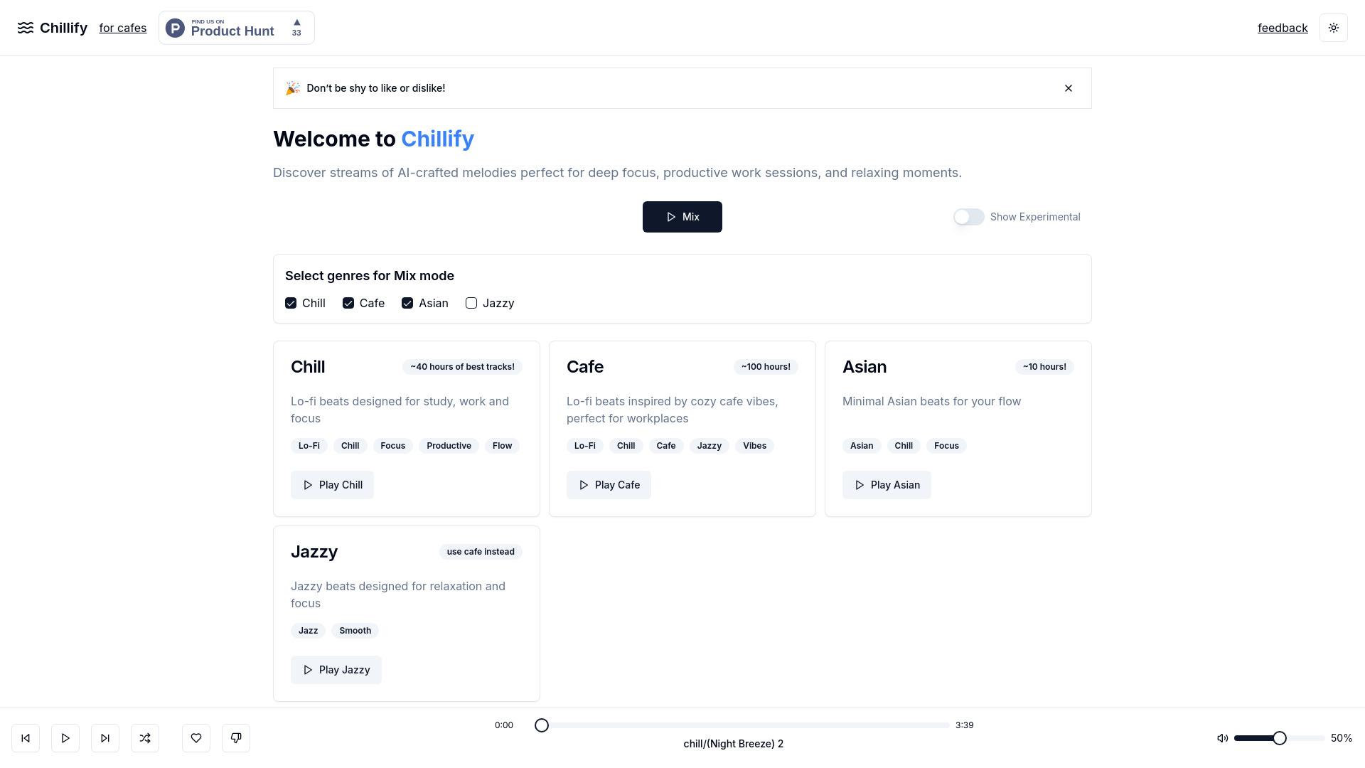Seek along the track progress bar

click(734, 725)
